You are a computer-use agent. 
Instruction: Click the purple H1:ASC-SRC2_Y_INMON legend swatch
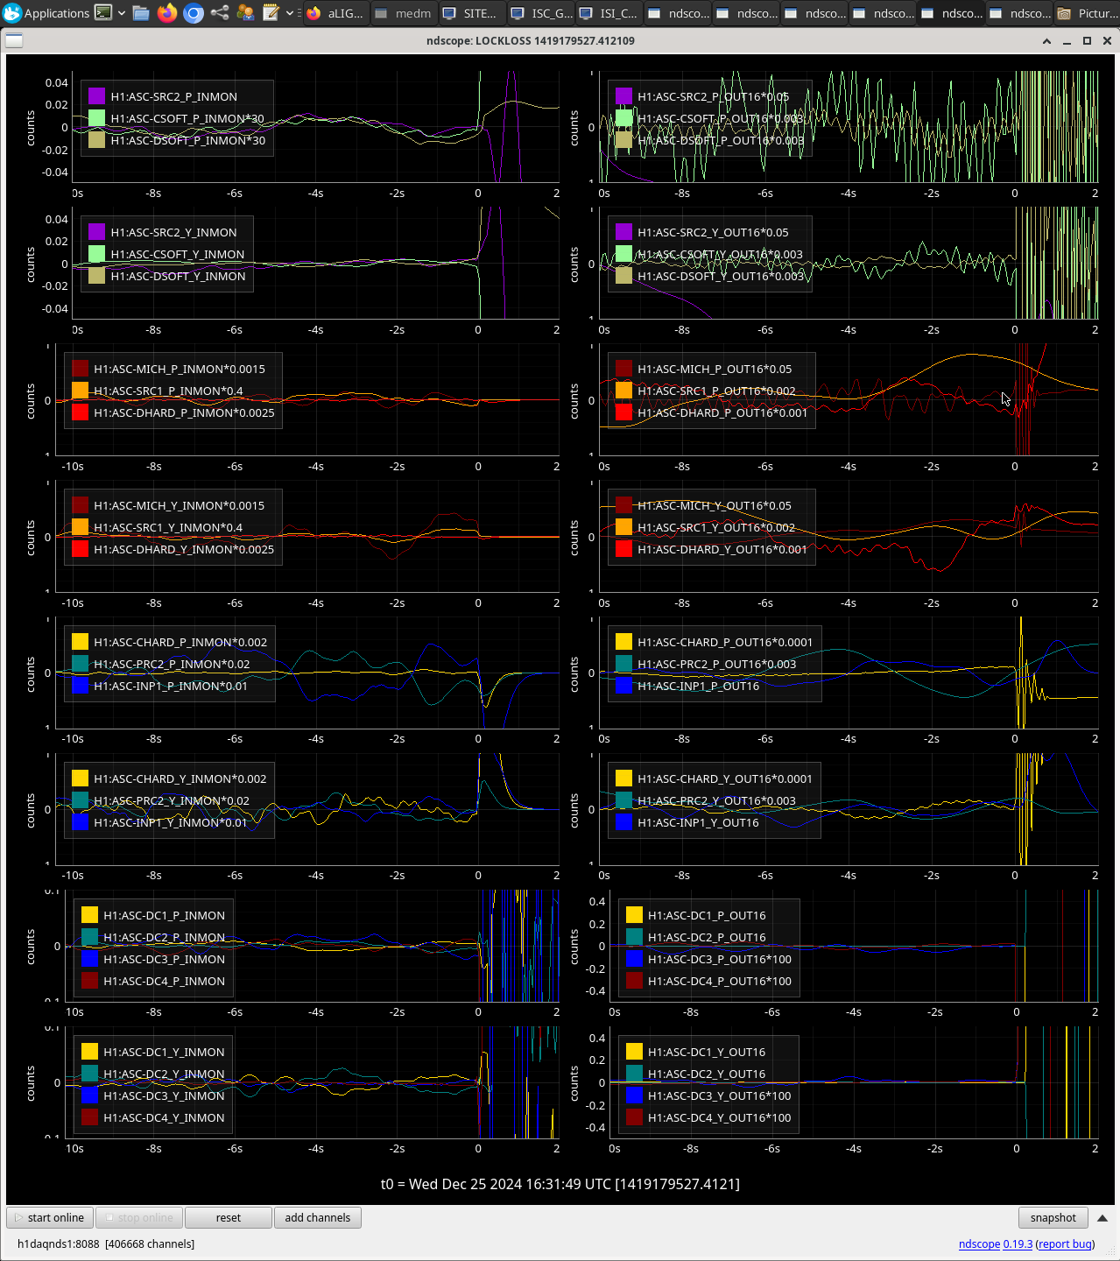[x=97, y=232]
